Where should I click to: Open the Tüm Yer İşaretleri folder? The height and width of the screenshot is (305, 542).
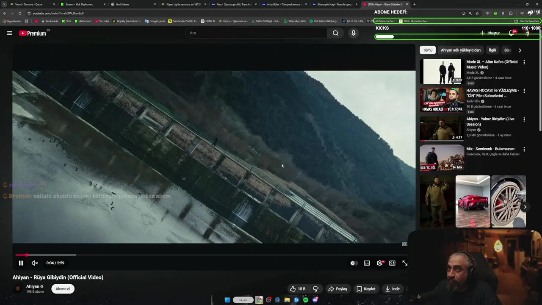[x=527, y=21]
